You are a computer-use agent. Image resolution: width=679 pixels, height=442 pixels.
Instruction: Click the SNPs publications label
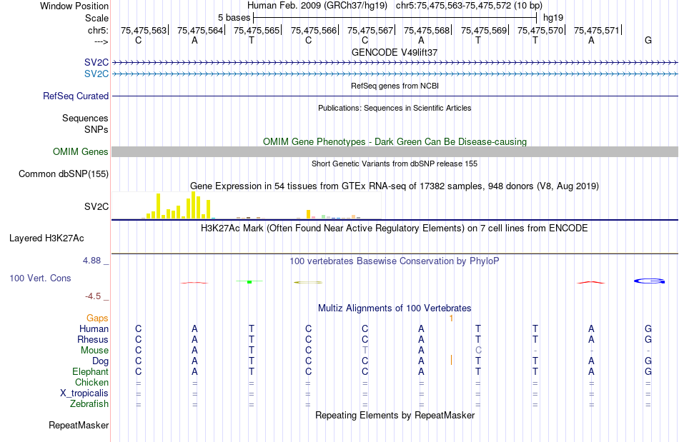(x=96, y=129)
